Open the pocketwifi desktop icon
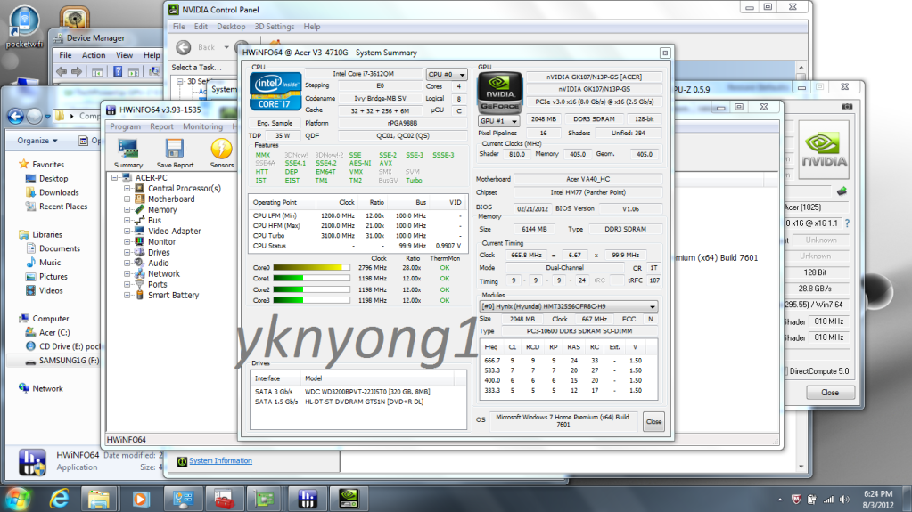 [24, 26]
